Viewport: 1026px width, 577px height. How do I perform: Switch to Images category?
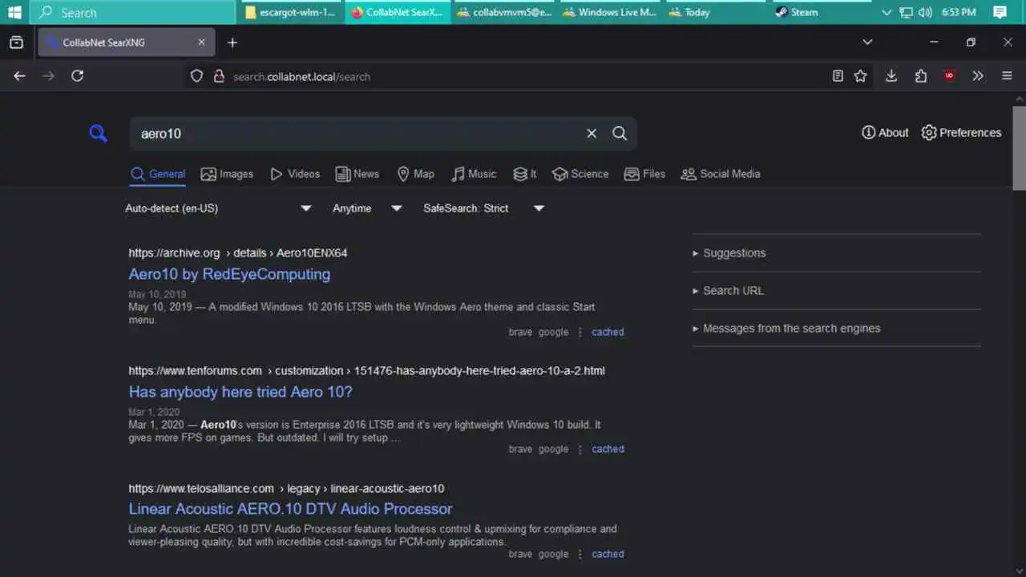[x=227, y=174]
